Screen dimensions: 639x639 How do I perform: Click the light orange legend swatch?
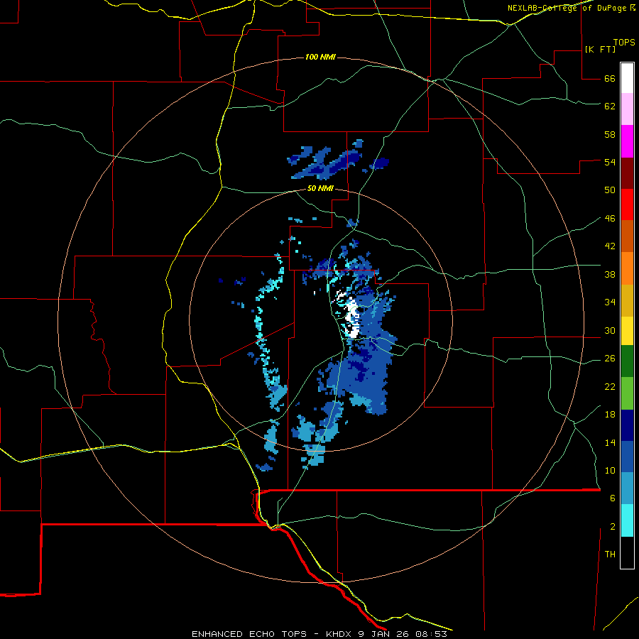point(627,268)
